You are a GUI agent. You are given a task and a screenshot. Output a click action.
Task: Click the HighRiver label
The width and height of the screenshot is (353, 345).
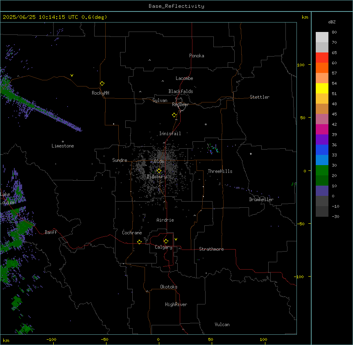coord(176,304)
